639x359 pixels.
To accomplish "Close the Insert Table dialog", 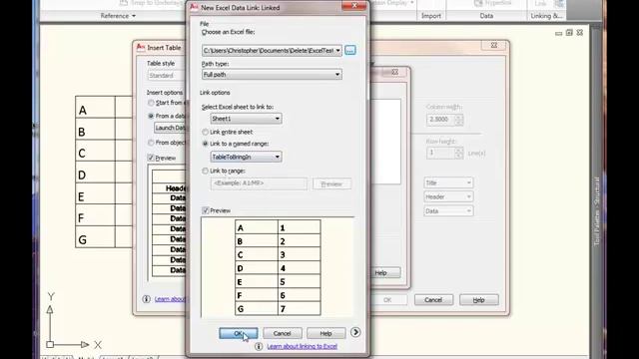I will [494, 45].
